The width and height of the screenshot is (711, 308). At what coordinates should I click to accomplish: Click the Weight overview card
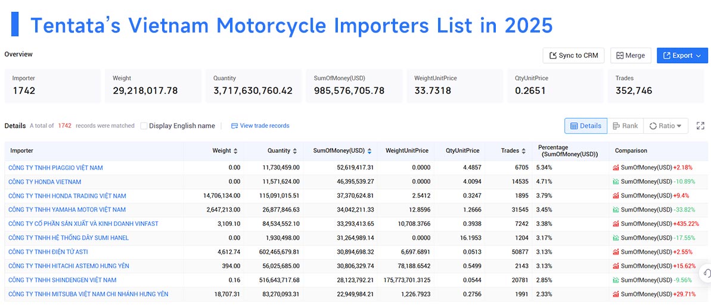(153, 86)
